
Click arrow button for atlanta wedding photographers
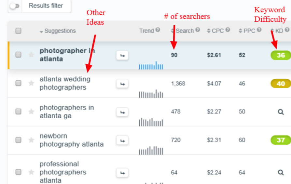[122, 84]
